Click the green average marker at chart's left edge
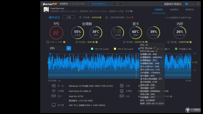203x114 pixels. point(48,63)
